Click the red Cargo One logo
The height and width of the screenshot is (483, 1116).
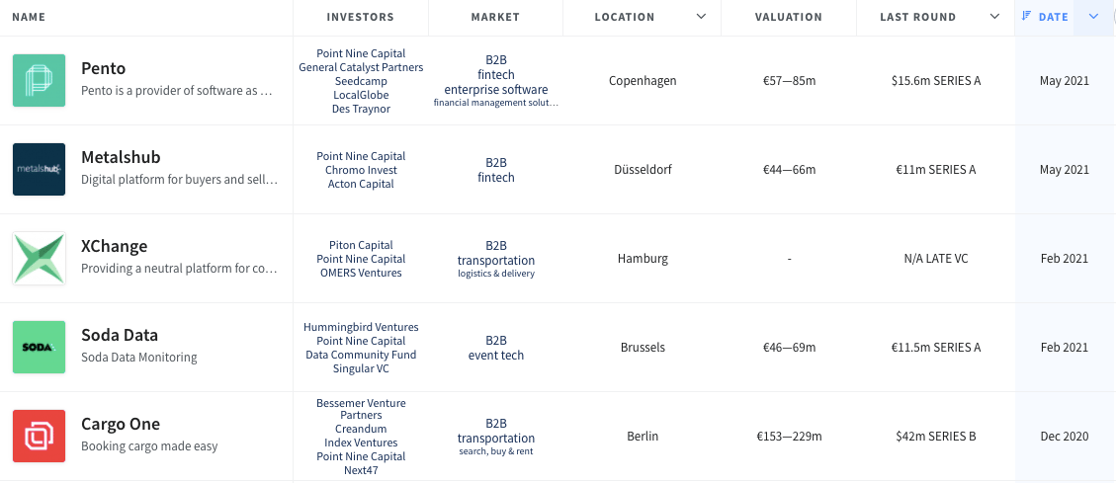40,436
